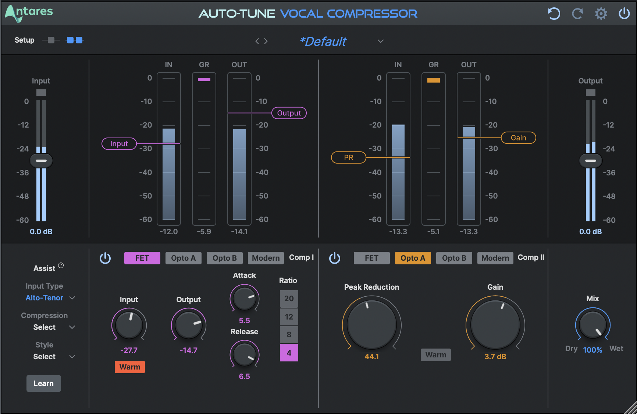Image resolution: width=637 pixels, height=414 pixels.
Task: Toggle the plugin power button
Action: pos(624,13)
